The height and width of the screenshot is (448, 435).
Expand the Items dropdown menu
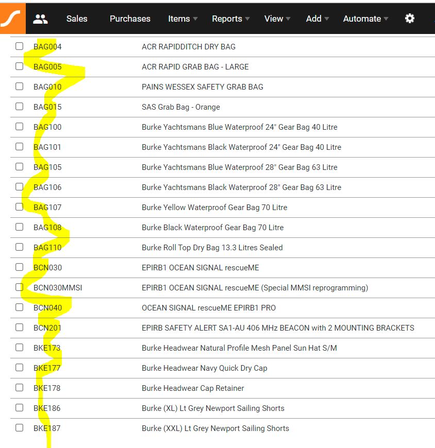[x=183, y=19]
